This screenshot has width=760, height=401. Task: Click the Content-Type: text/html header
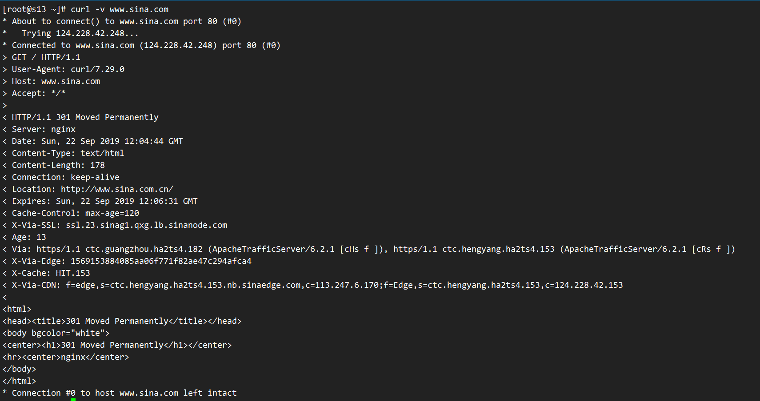(x=68, y=153)
